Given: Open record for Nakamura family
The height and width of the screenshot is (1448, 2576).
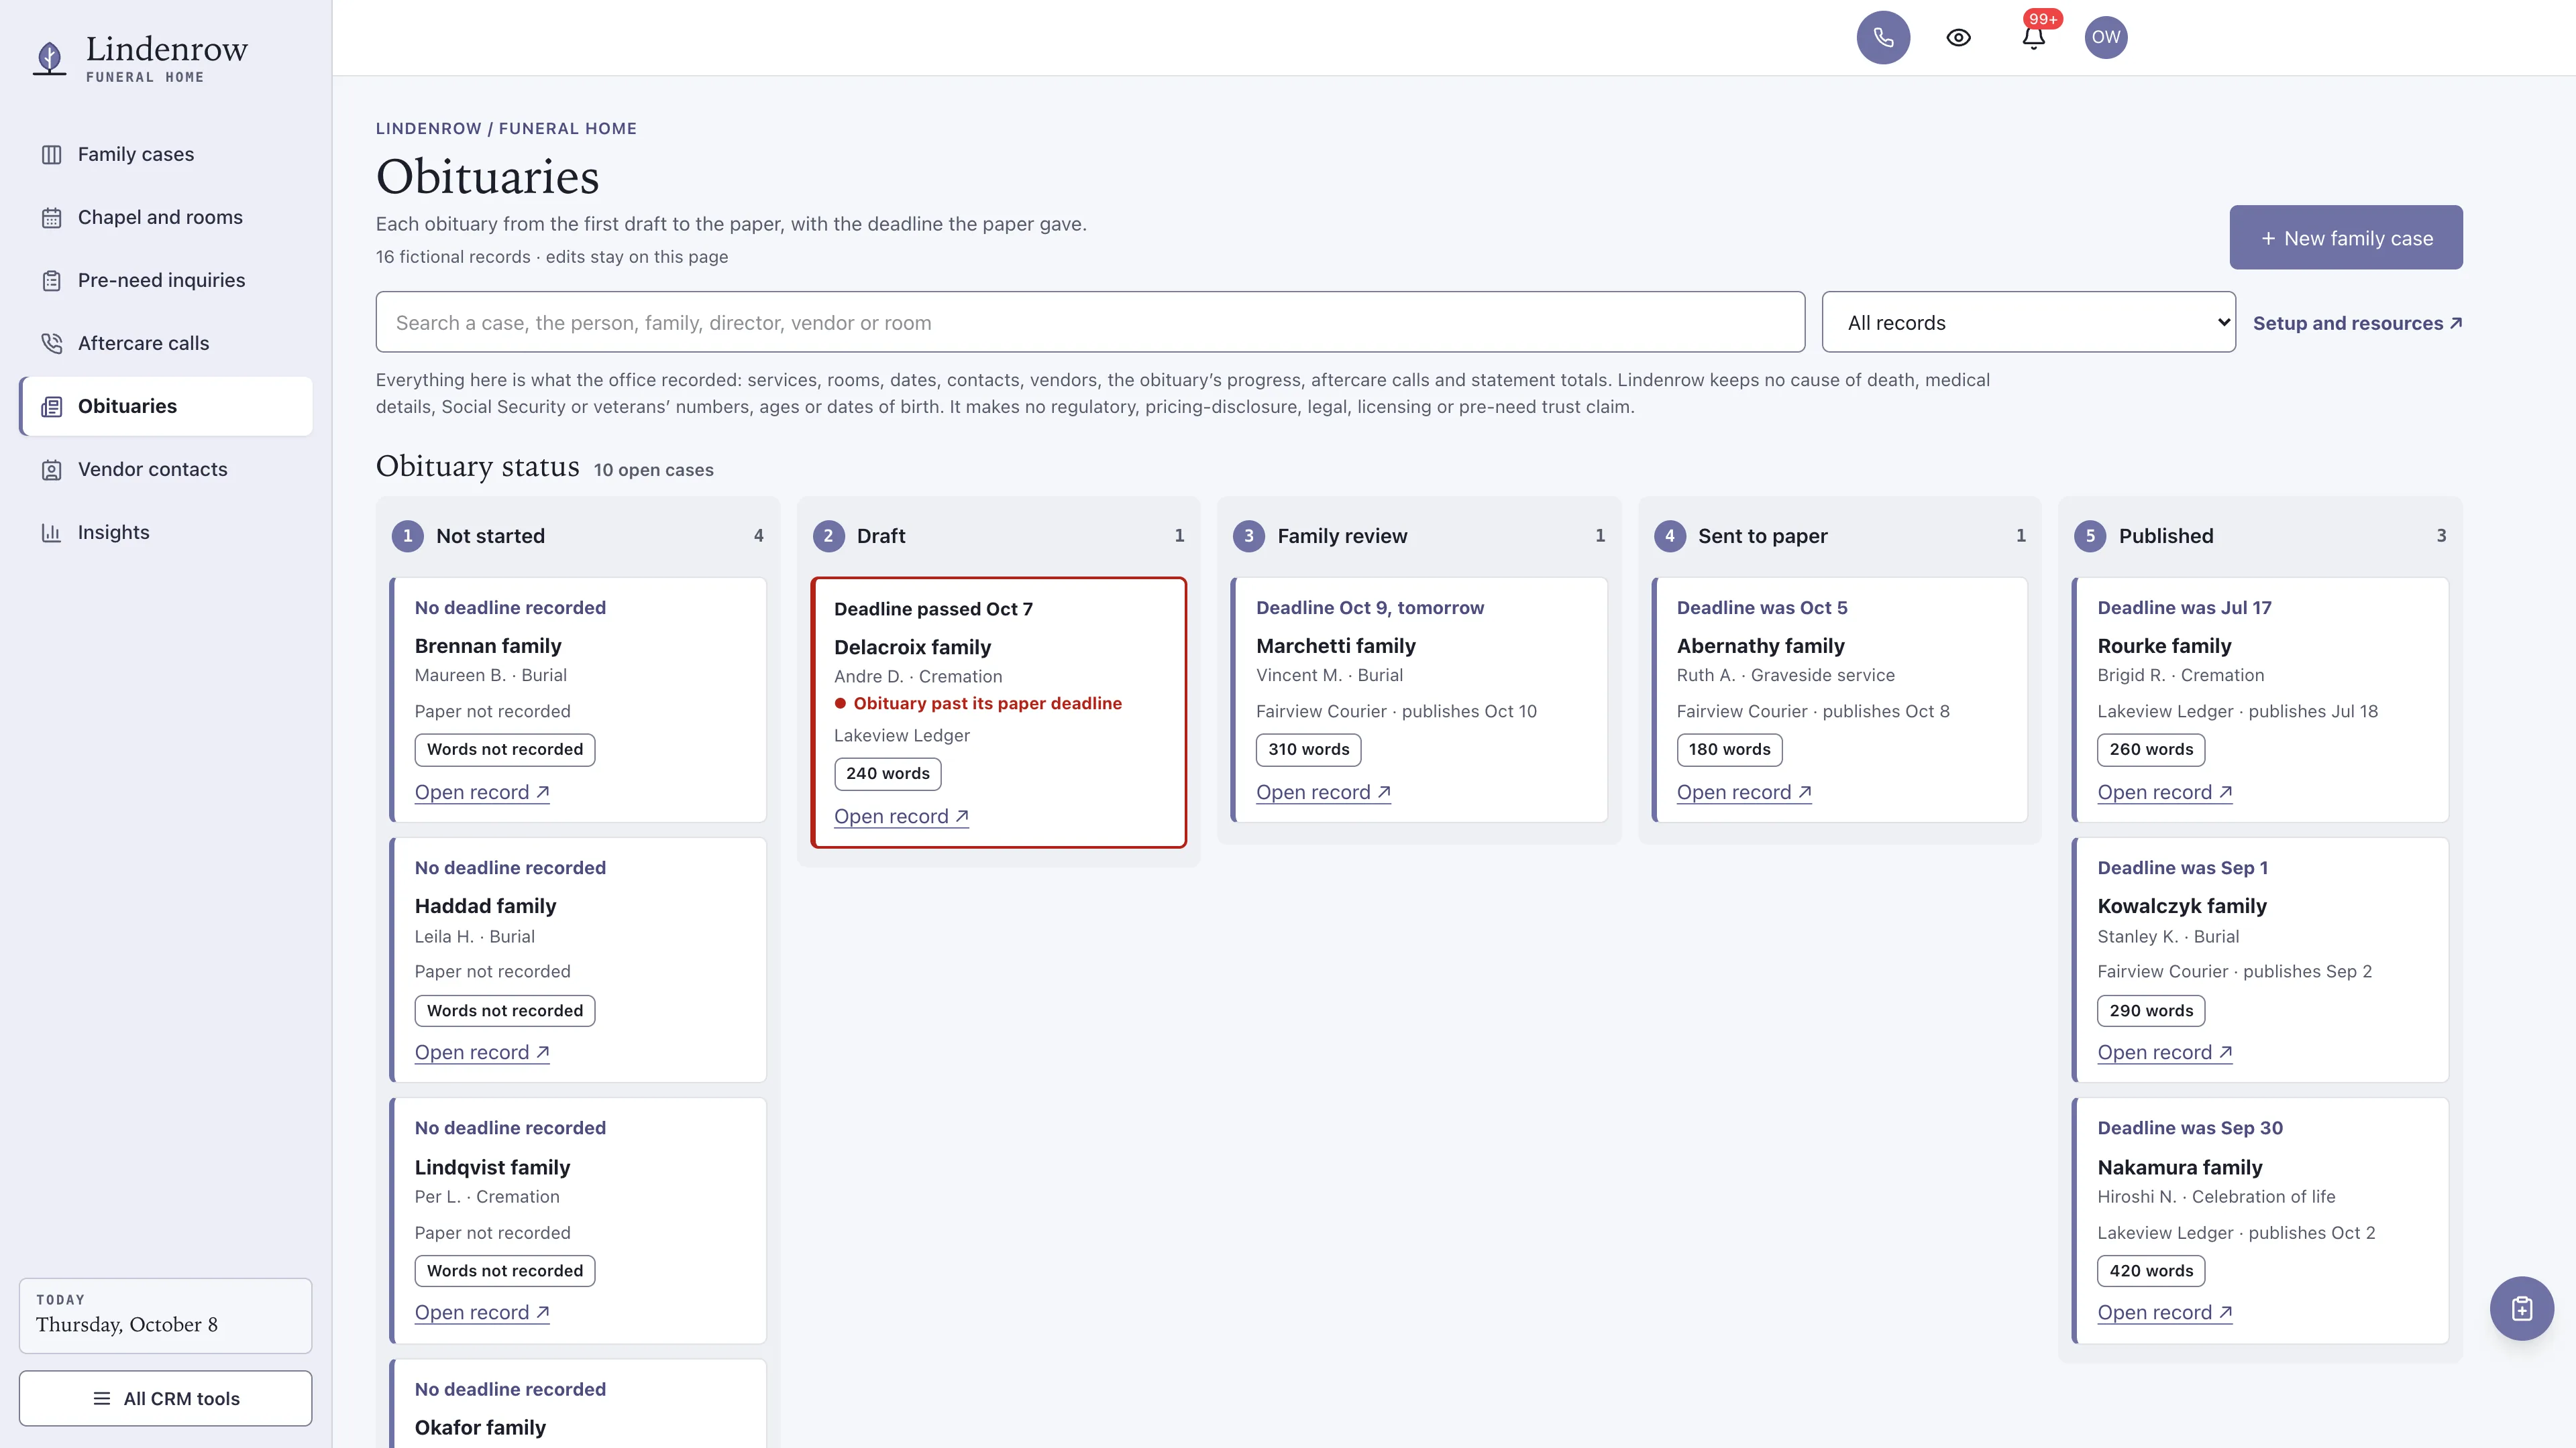Looking at the screenshot, I should tap(2165, 1312).
